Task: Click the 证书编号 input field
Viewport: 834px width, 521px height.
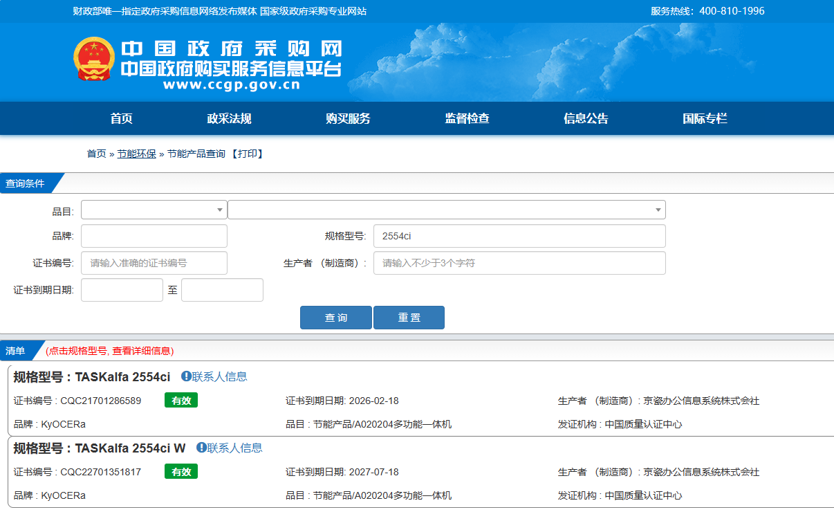Action: click(x=154, y=263)
